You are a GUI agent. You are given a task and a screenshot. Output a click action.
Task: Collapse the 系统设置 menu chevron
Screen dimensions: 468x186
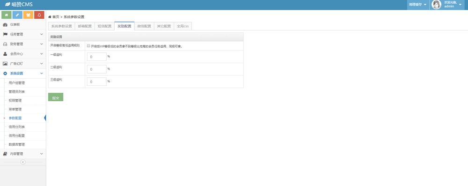pos(42,73)
